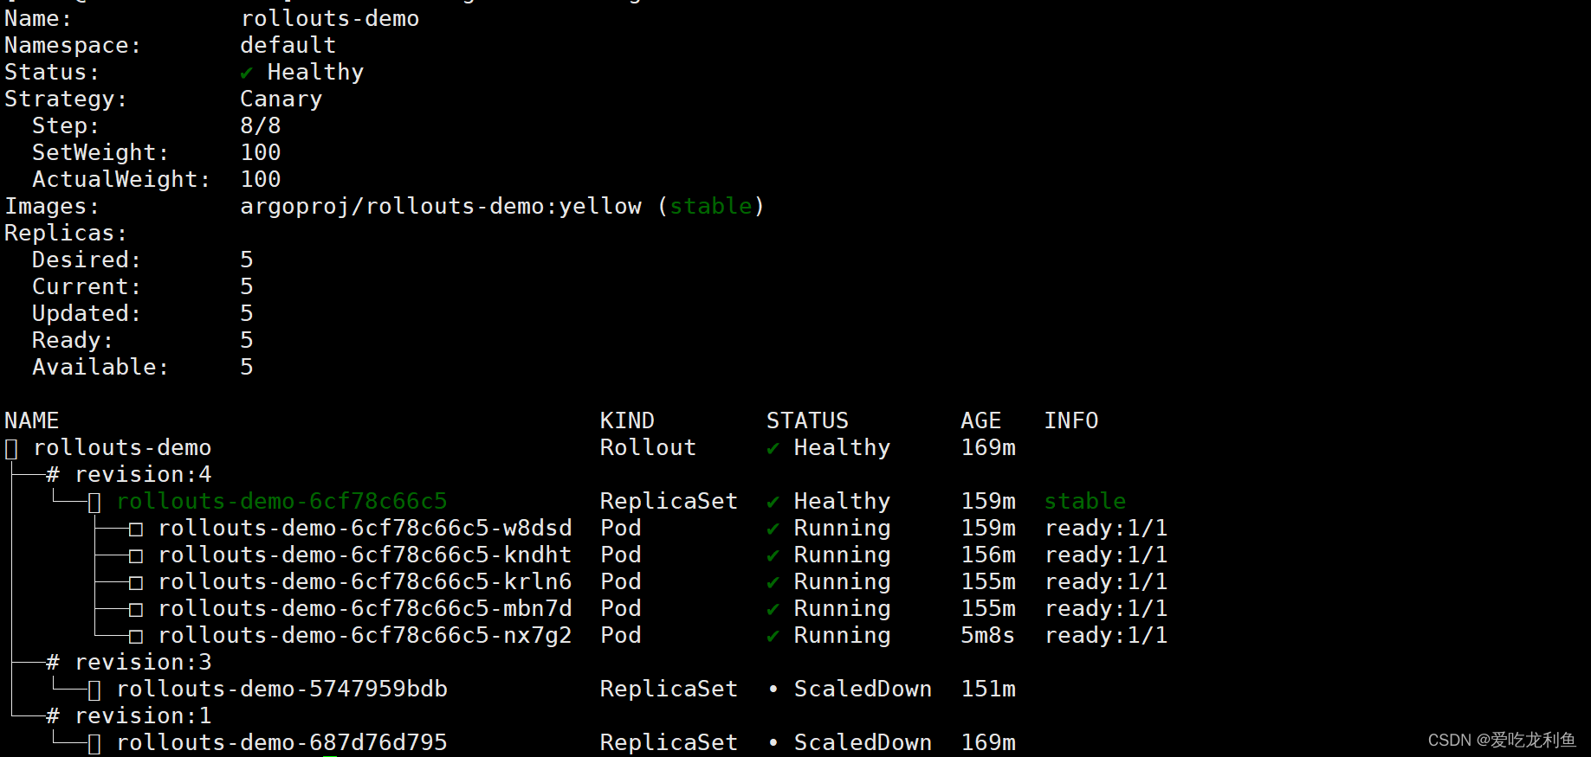The height and width of the screenshot is (757, 1591).
Task: Click the age '151m' of the 5747959bdb ReplicaSet
Action: click(x=988, y=689)
